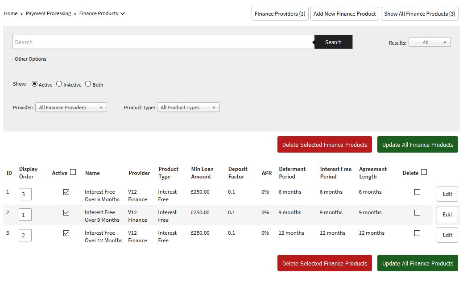This screenshot has height=282, width=463.
Task: Select the Both radio option
Action: [88, 84]
